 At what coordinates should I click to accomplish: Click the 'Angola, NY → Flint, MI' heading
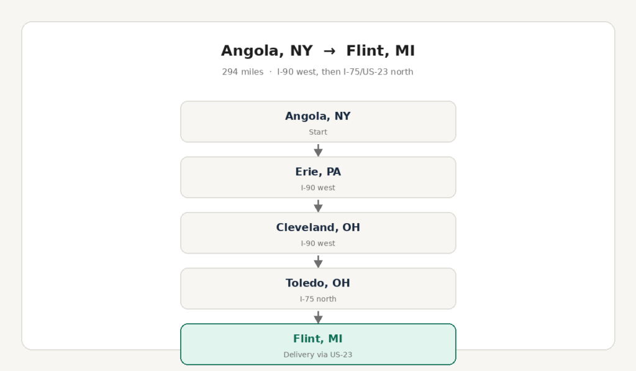click(x=318, y=51)
